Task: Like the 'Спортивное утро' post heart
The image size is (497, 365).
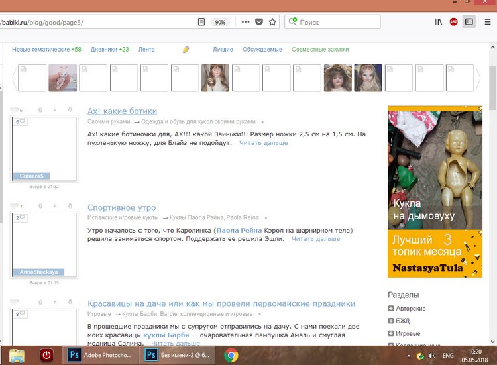Action: point(15,206)
